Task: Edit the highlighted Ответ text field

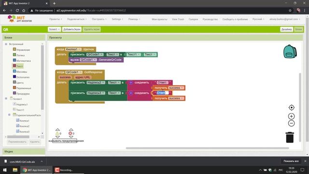Action: (163, 93)
